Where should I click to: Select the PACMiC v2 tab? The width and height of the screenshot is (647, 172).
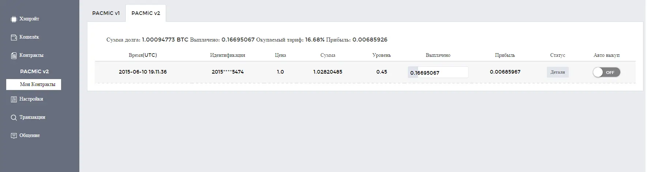146,13
